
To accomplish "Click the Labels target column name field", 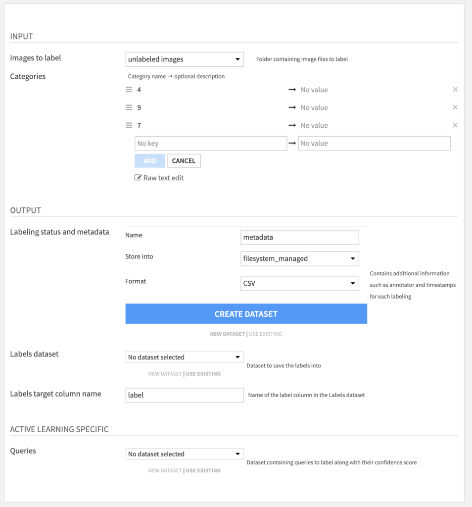I will [185, 395].
